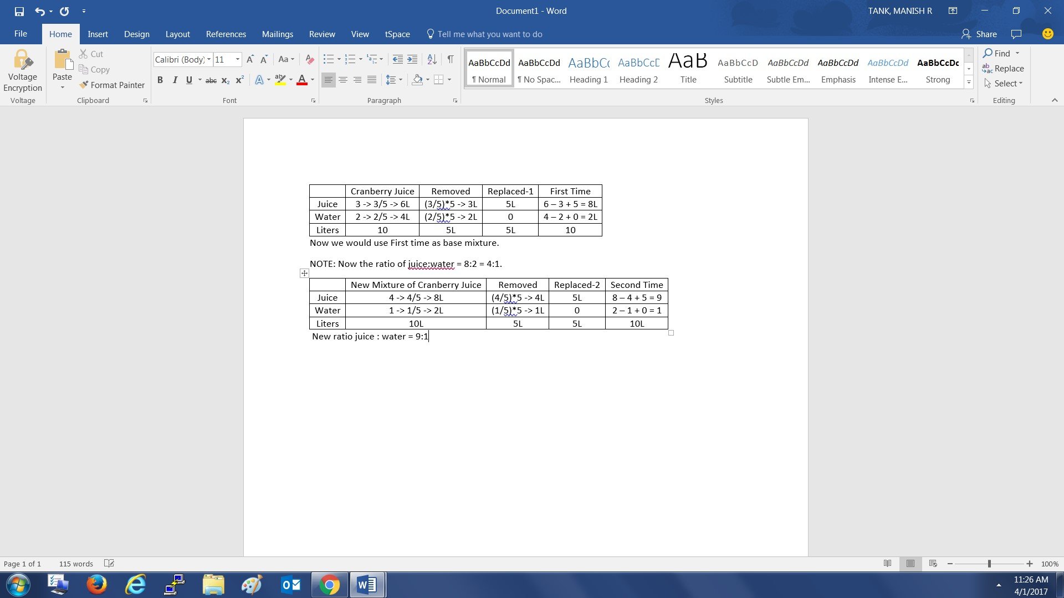This screenshot has height=598, width=1064.
Task: Click the Format Painter brush icon
Action: 84,85
